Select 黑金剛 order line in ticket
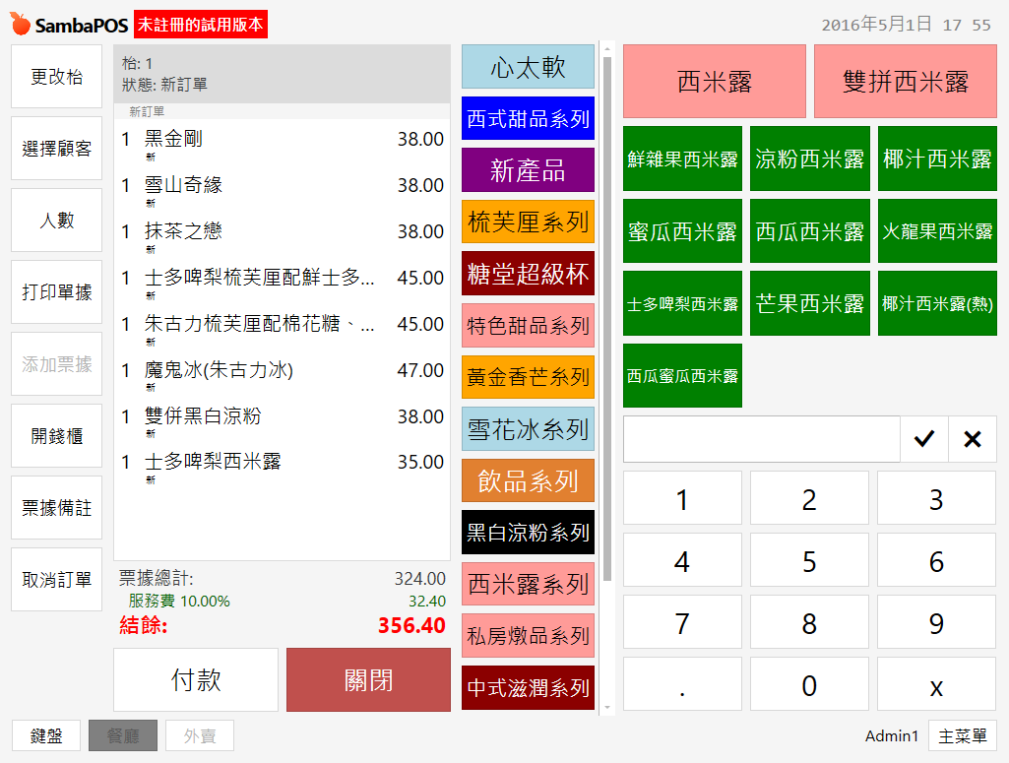The image size is (1009, 763). [282, 140]
